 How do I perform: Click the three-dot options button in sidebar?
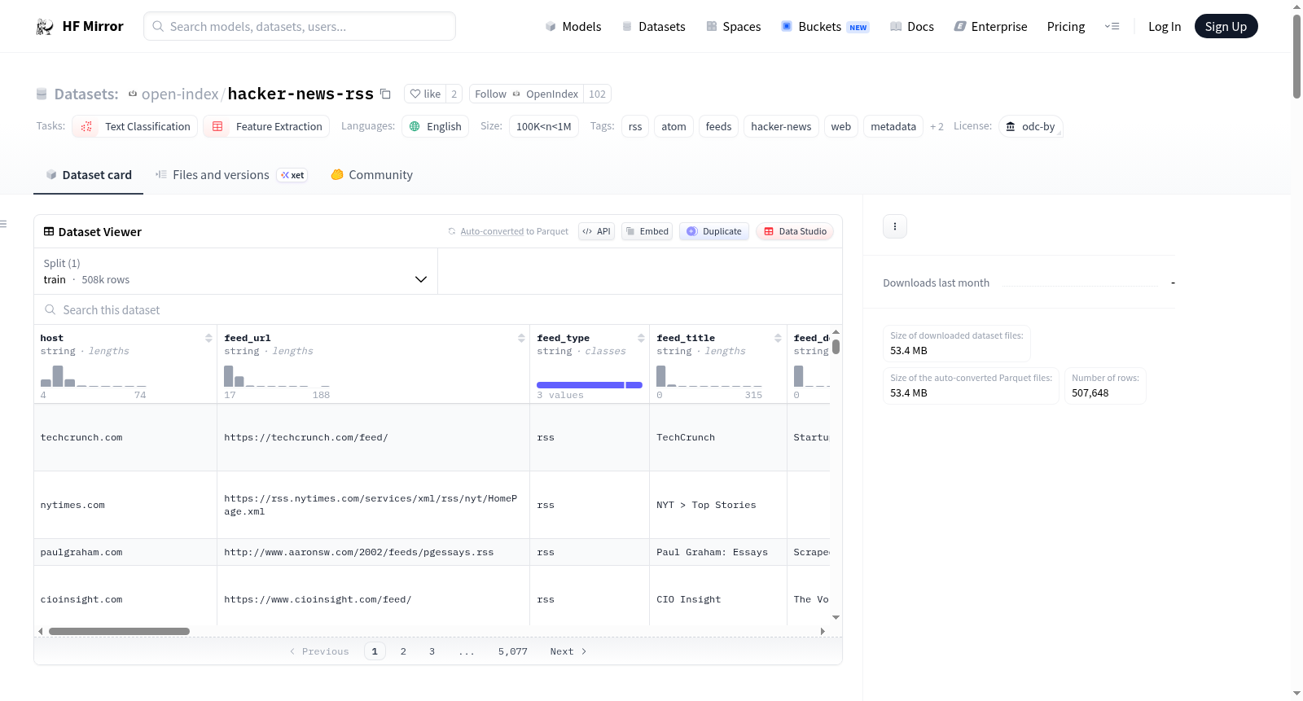coord(895,226)
